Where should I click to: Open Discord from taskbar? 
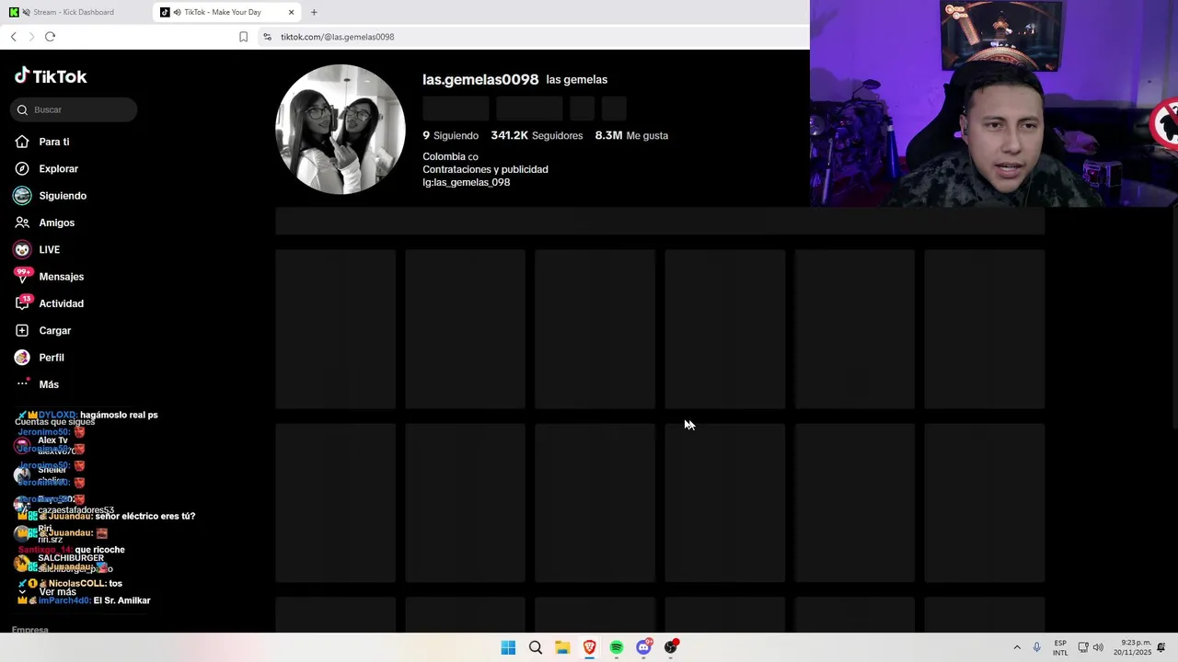coord(643,647)
